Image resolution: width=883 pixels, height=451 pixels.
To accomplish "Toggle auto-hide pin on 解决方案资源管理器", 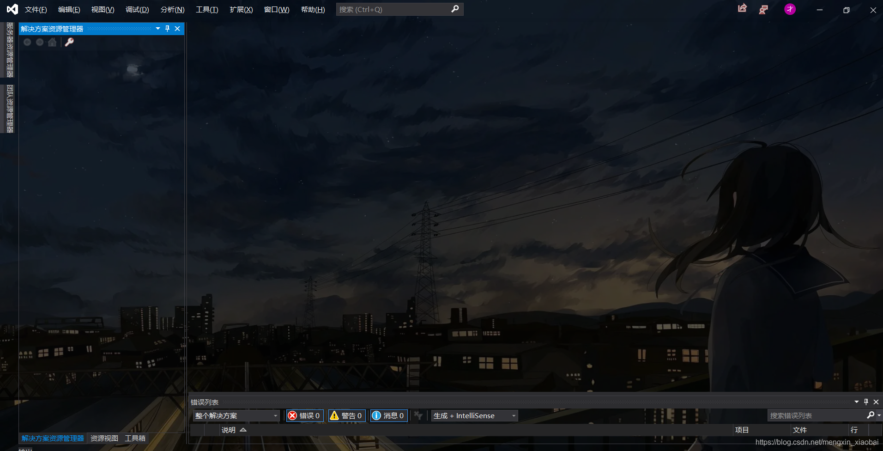I will tap(168, 29).
